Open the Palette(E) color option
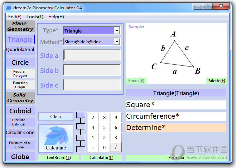Image resolution: width=236 pixels, height=168 pixels. 216,81
